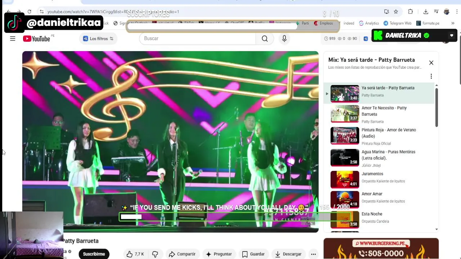Play Amor Amar thumbnail
The height and width of the screenshot is (259, 461).
(345, 200)
